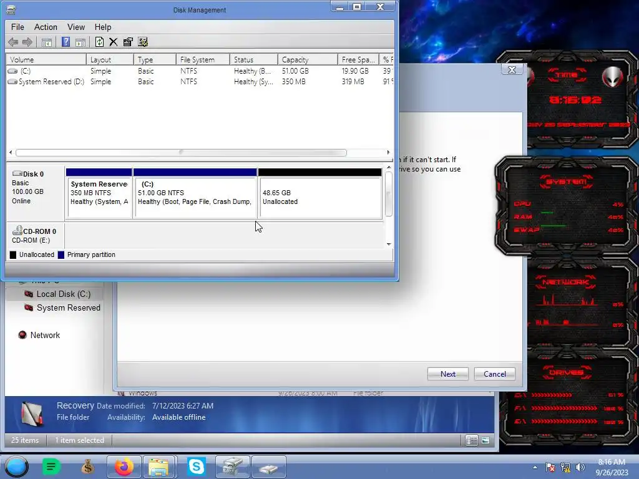Sort by the Status column header

pos(254,59)
